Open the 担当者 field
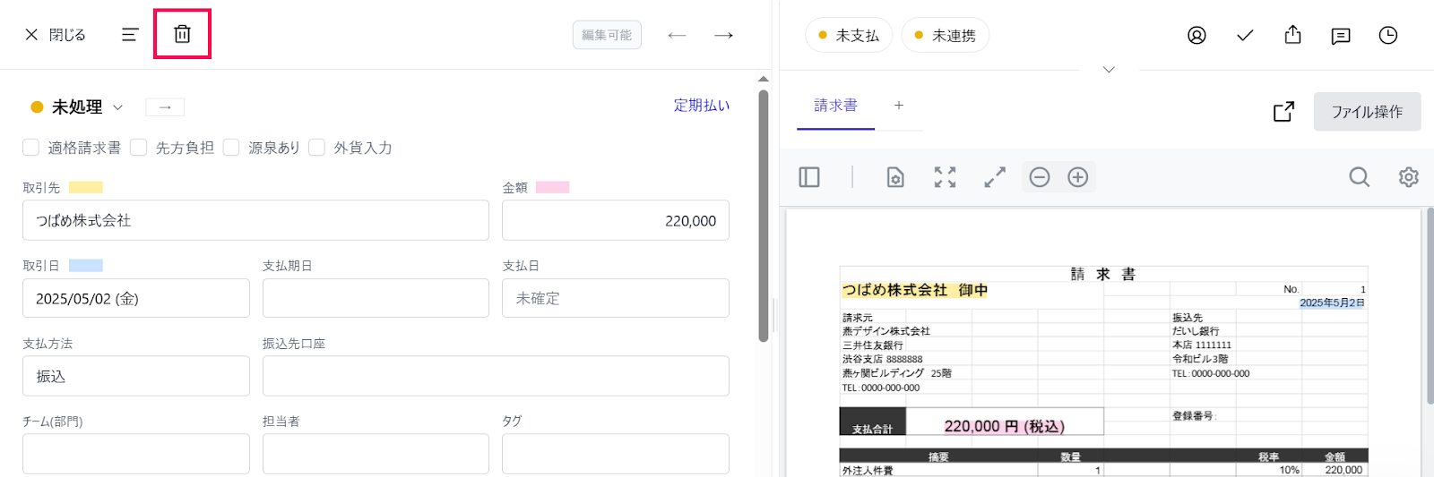This screenshot has width=1434, height=477. pos(376,454)
